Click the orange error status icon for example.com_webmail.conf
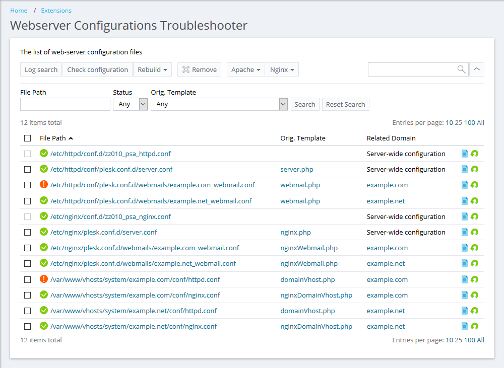This screenshot has width=504, height=368. pos(44,185)
